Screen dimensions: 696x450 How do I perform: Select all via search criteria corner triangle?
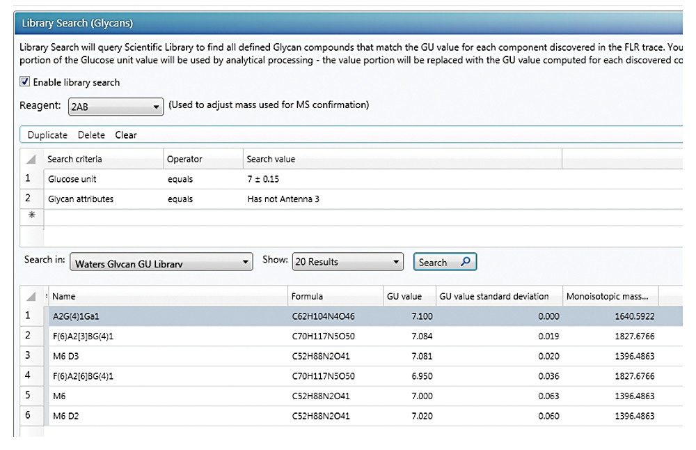click(x=31, y=160)
